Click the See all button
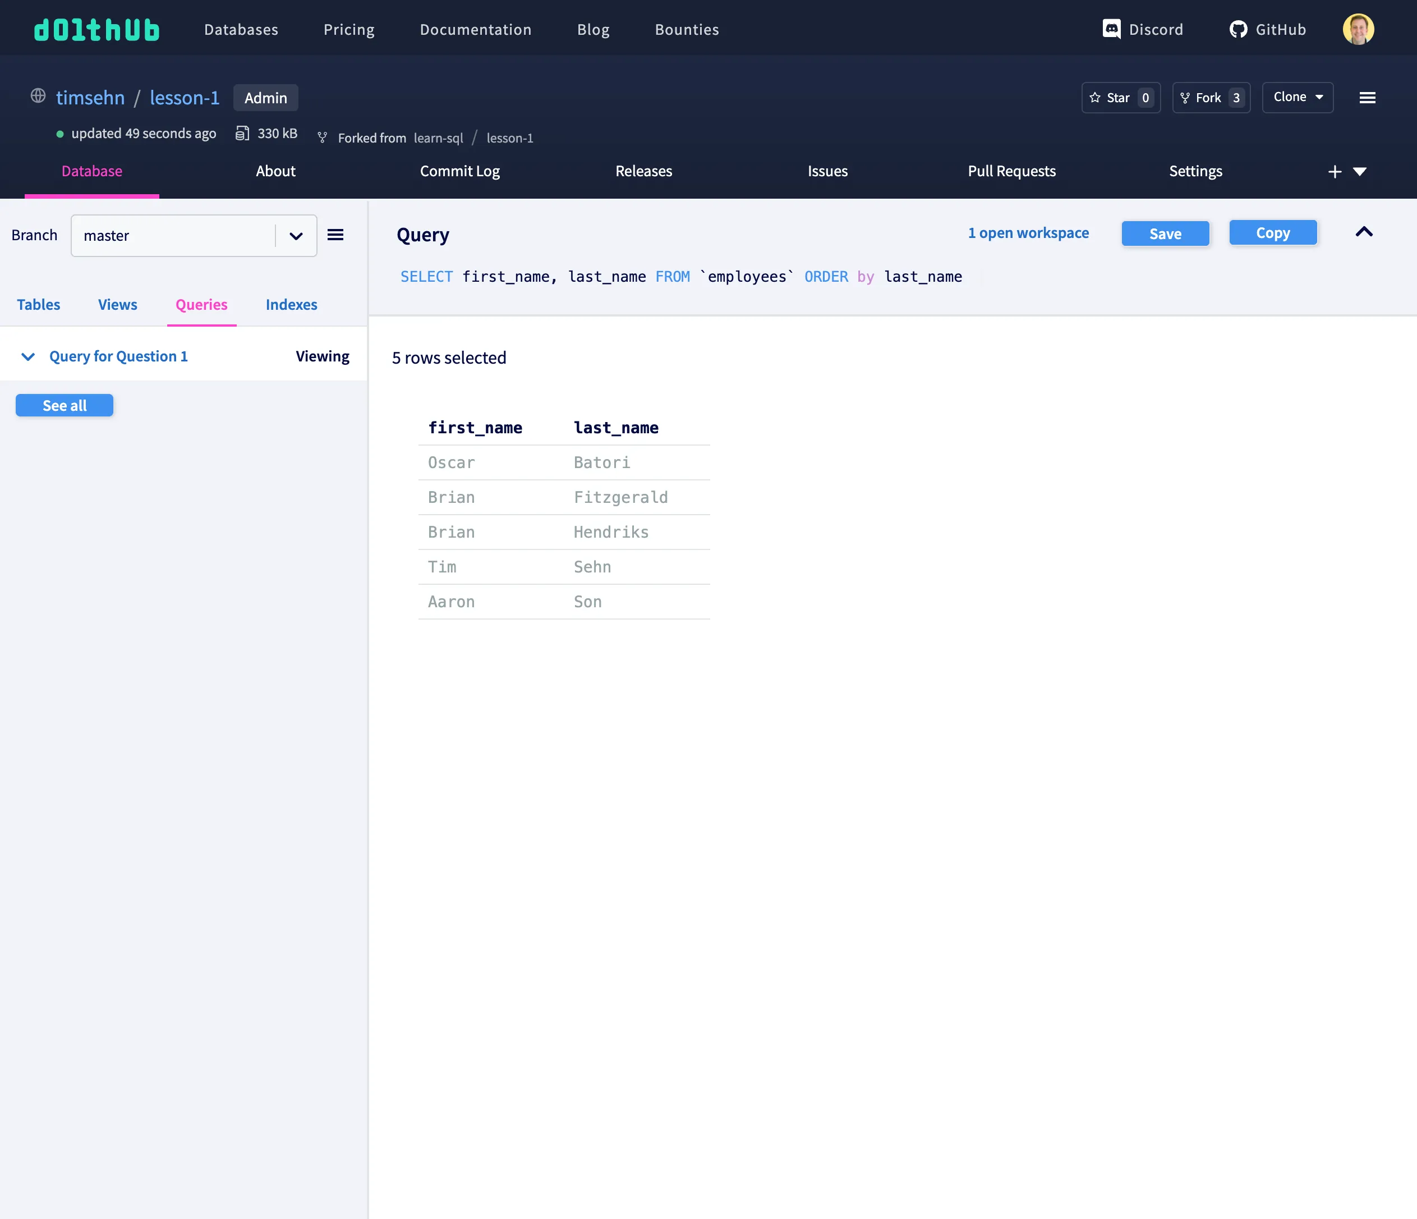Image resolution: width=1417 pixels, height=1219 pixels. click(65, 406)
